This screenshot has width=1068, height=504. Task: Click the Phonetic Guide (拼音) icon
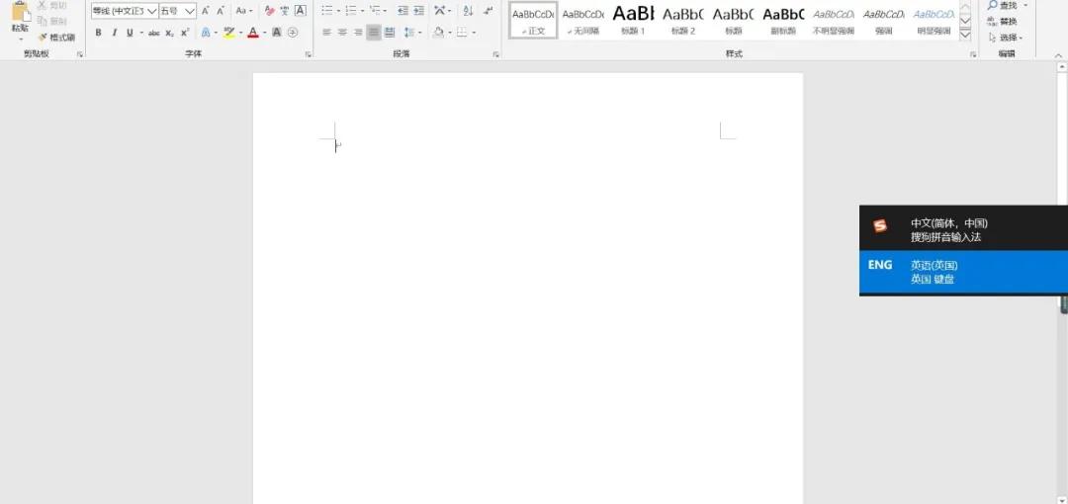(x=285, y=11)
